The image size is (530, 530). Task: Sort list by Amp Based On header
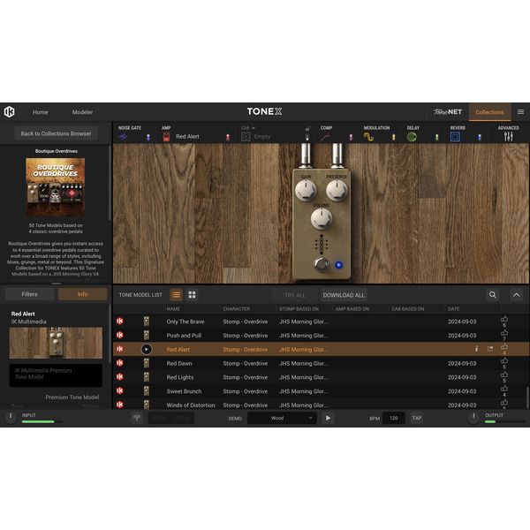(x=352, y=309)
